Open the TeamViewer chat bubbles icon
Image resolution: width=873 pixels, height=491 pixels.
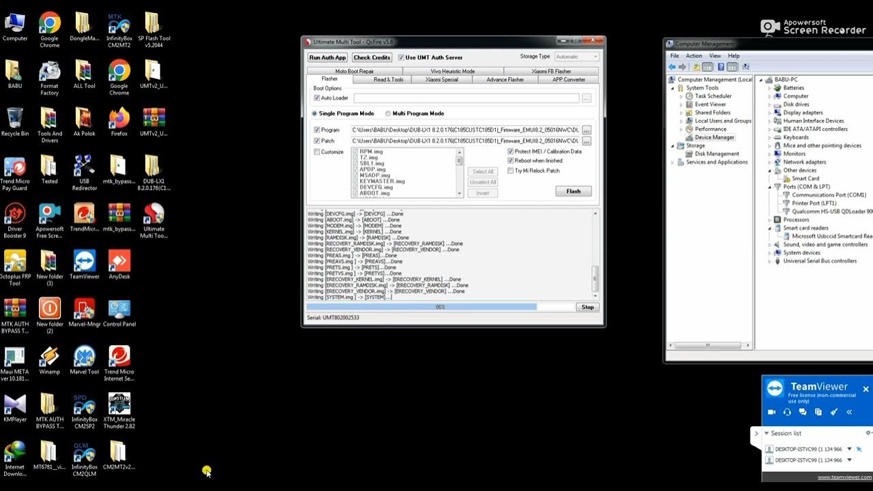click(x=803, y=412)
